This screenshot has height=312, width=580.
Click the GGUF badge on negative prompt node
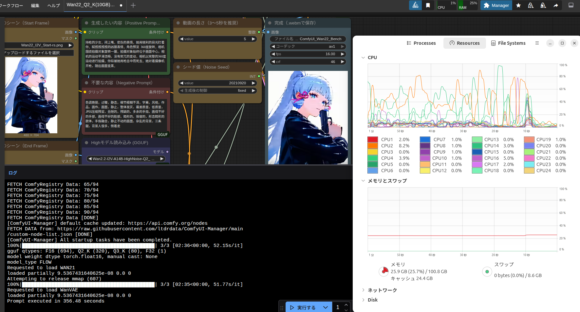(162, 135)
